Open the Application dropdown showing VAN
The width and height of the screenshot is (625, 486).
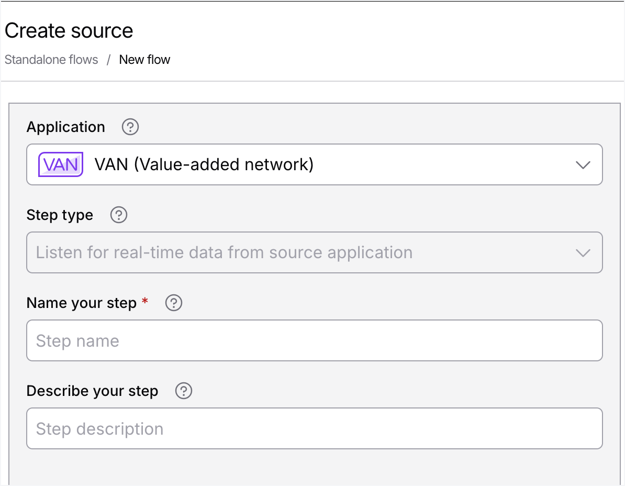[x=315, y=164]
